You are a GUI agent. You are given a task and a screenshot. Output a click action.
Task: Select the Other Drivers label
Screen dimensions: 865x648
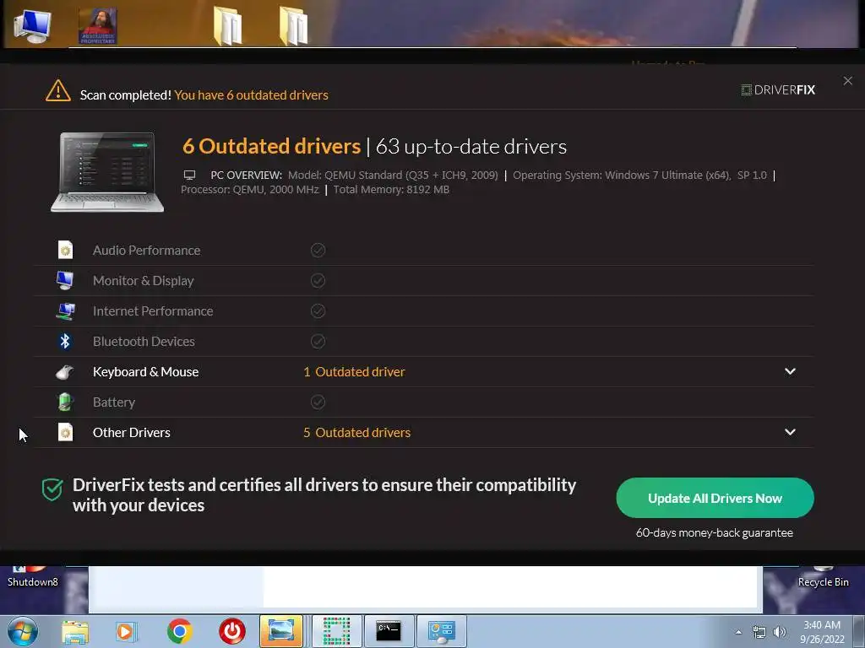coord(131,433)
